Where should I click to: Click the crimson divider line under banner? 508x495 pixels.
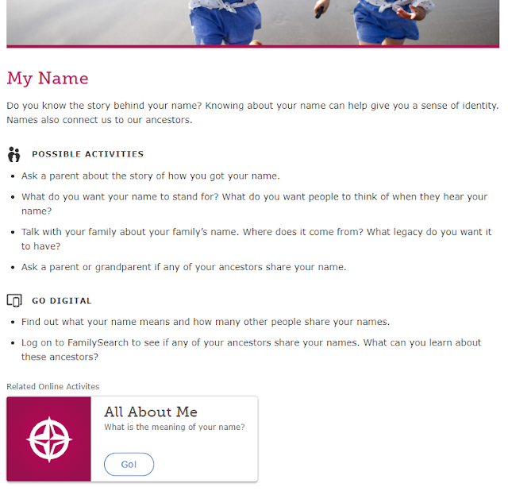(x=254, y=47)
